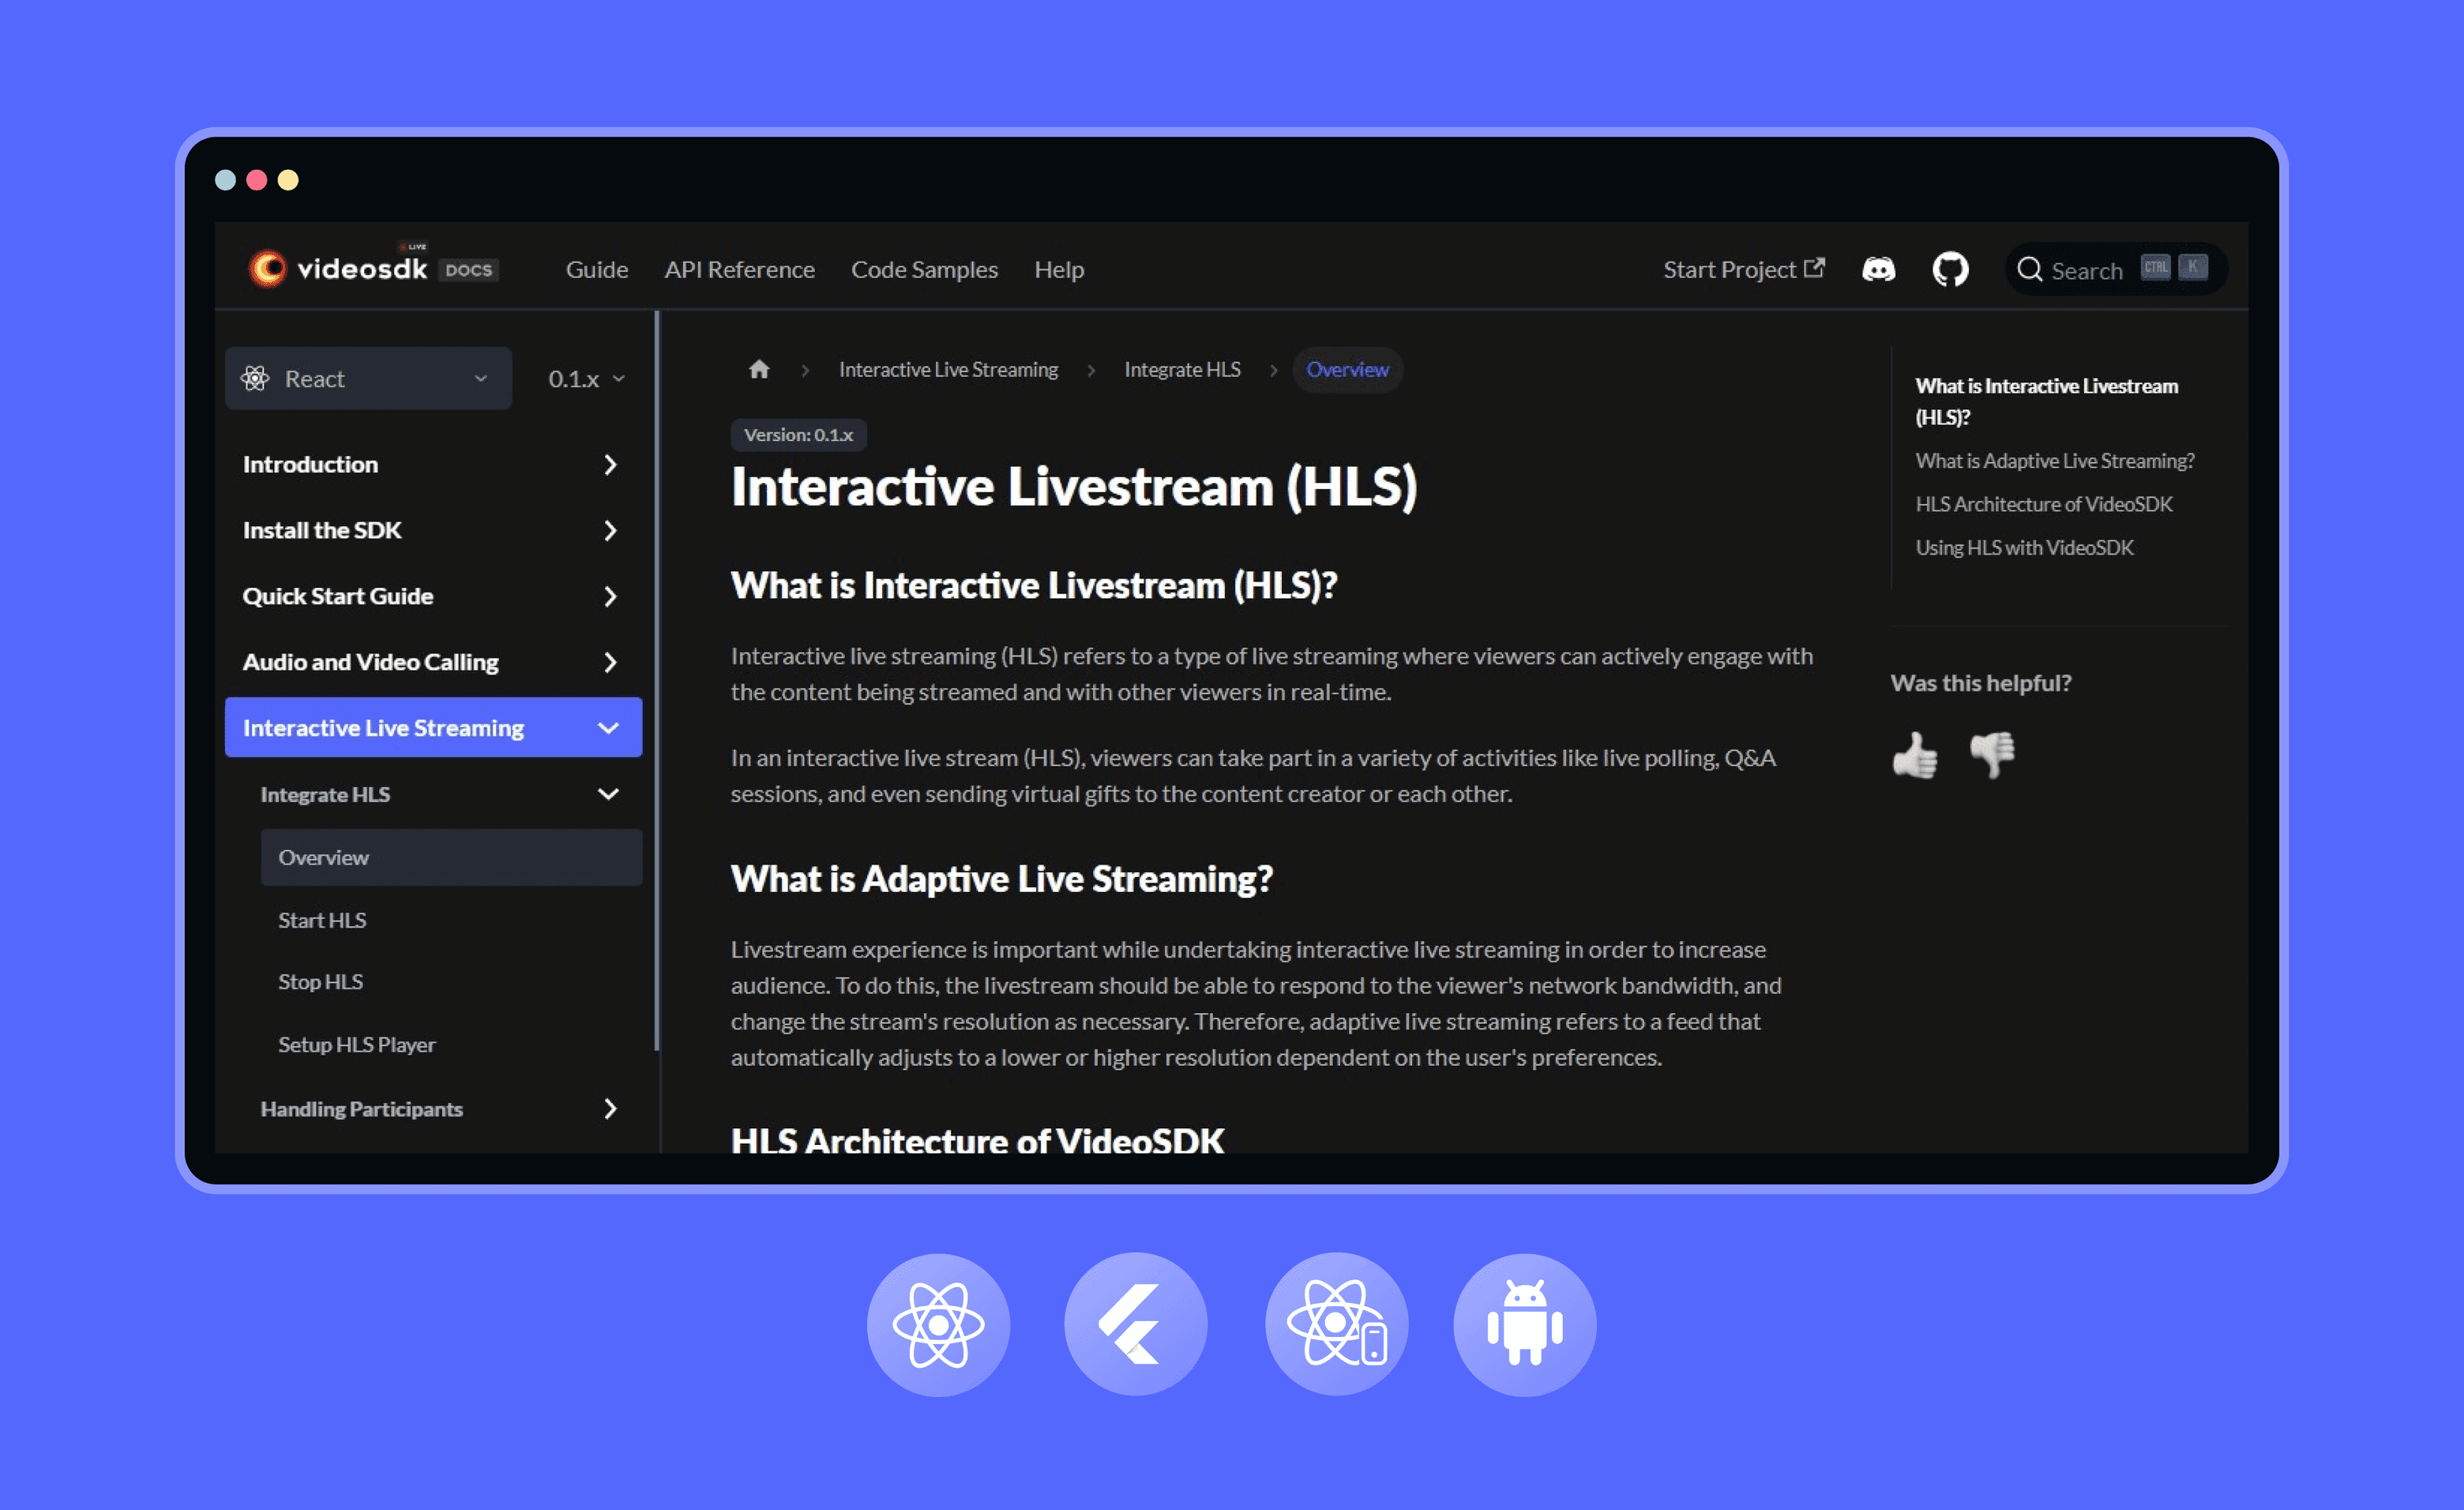Click the Overview breadcrumb
2464x1510 pixels.
pyautogui.click(x=1347, y=369)
